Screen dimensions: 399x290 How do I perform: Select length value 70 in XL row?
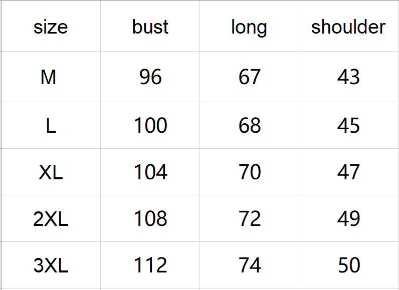250,173
